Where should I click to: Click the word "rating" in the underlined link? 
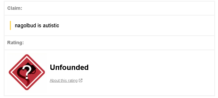(72, 81)
